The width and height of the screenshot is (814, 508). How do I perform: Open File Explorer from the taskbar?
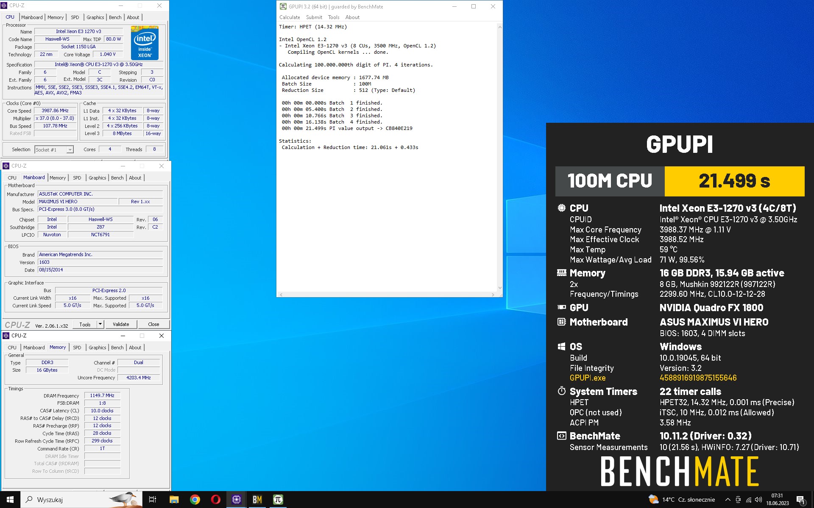[x=174, y=500]
